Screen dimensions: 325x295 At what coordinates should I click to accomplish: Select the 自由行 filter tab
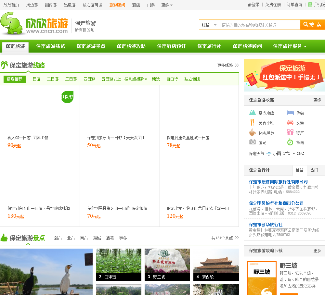(172, 79)
